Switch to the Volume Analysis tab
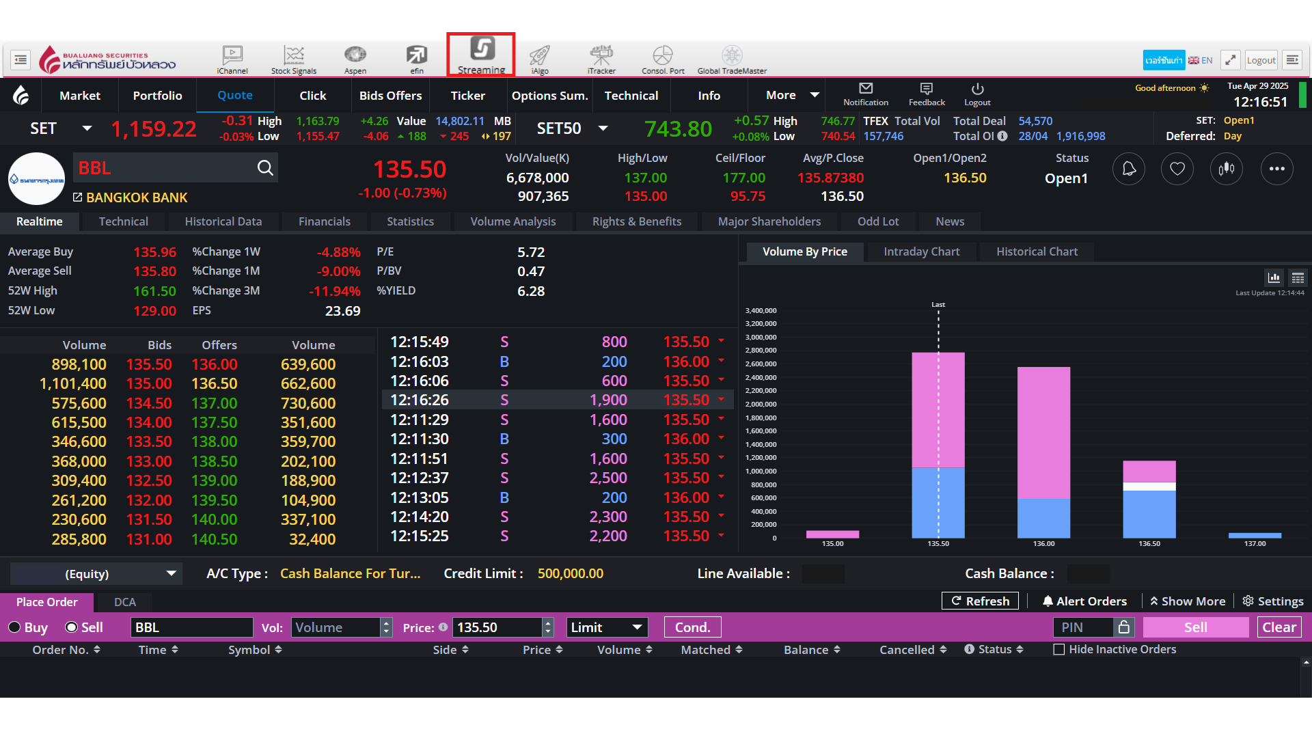Image resolution: width=1312 pixels, height=738 pixels. [513, 221]
